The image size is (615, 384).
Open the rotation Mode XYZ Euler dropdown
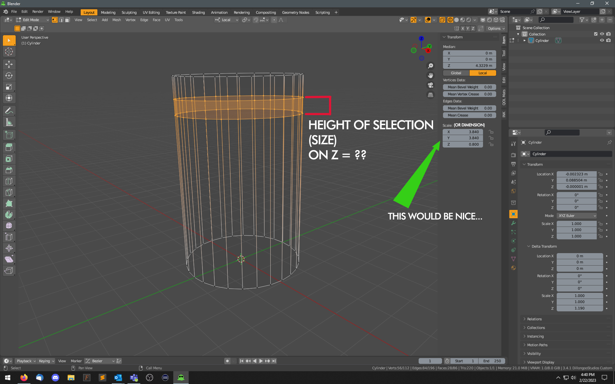pos(577,216)
